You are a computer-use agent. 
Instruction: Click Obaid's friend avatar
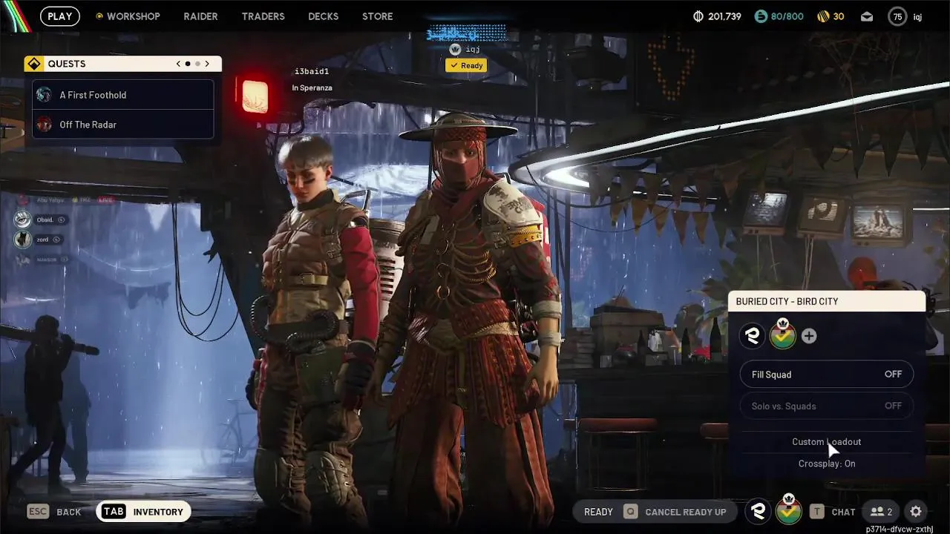pyautogui.click(x=23, y=220)
